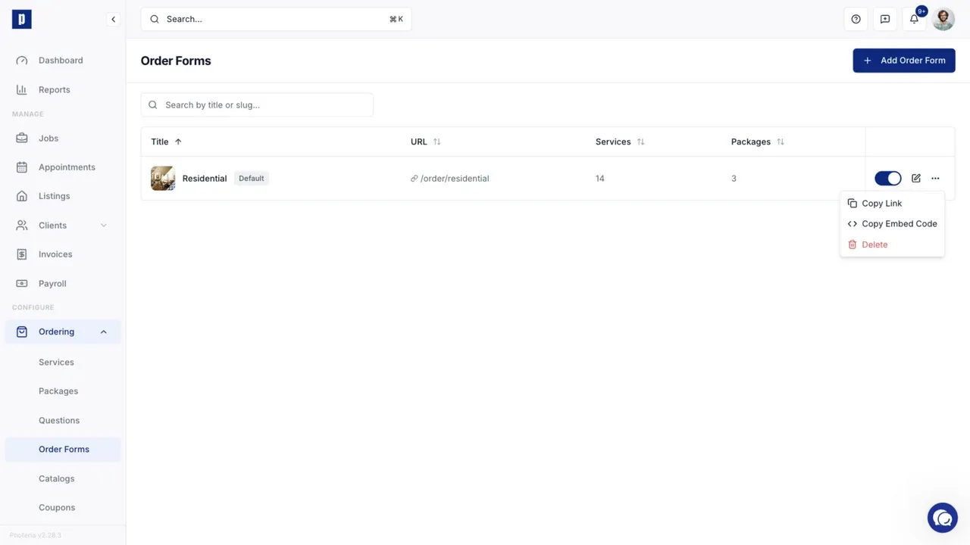Click the Reports bar chart icon
This screenshot has width=970, height=545.
click(x=22, y=89)
